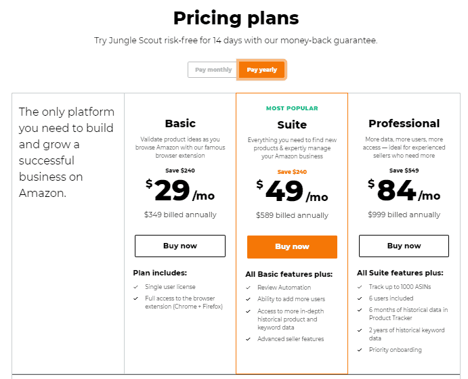Click the MOST POPULAR label
The height and width of the screenshot is (379, 468).
(x=292, y=108)
